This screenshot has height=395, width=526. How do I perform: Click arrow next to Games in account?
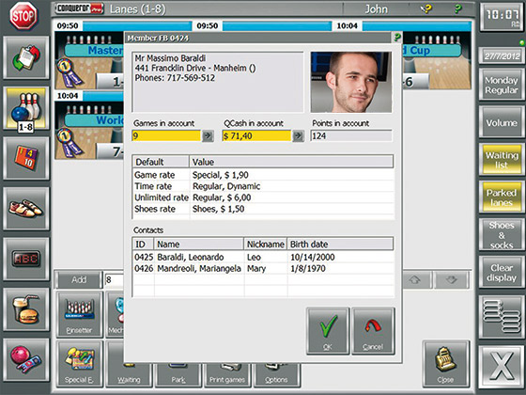(x=208, y=135)
